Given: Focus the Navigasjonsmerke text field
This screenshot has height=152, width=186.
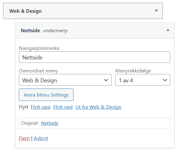Looking at the screenshot, I should (94, 57).
